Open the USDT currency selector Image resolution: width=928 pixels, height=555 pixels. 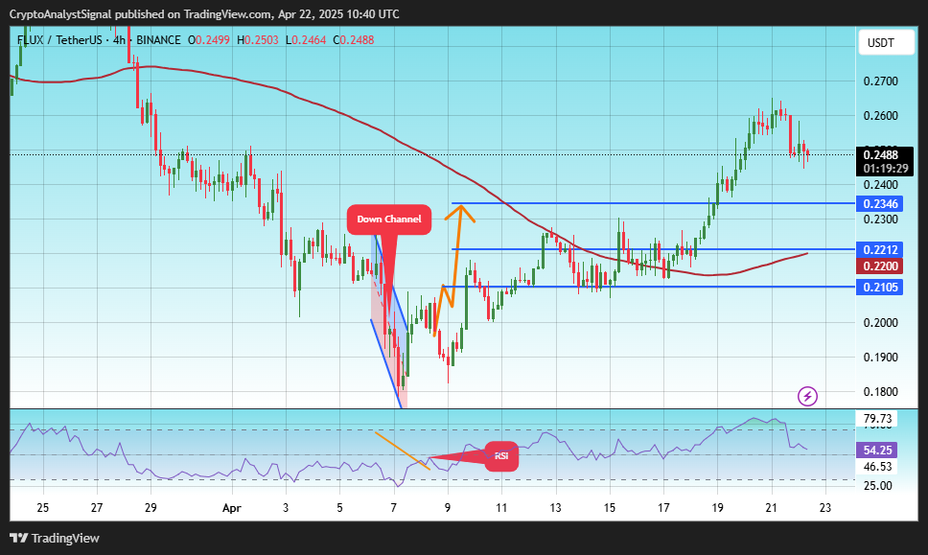click(x=886, y=42)
